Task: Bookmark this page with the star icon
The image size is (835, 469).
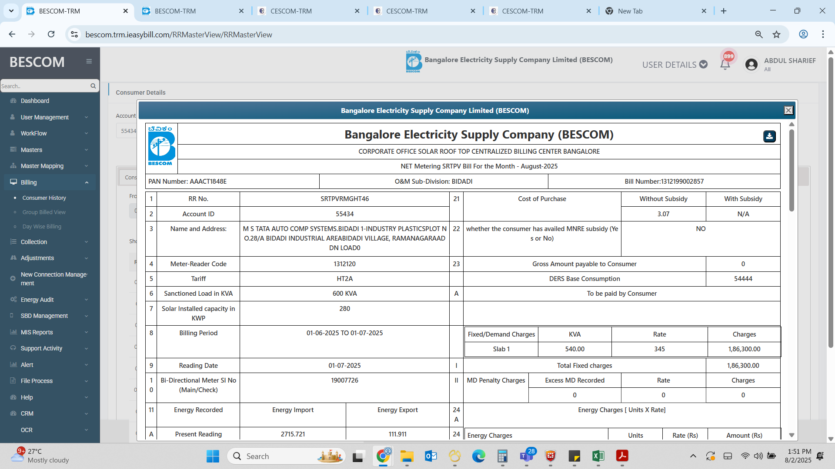Action: (x=776, y=34)
